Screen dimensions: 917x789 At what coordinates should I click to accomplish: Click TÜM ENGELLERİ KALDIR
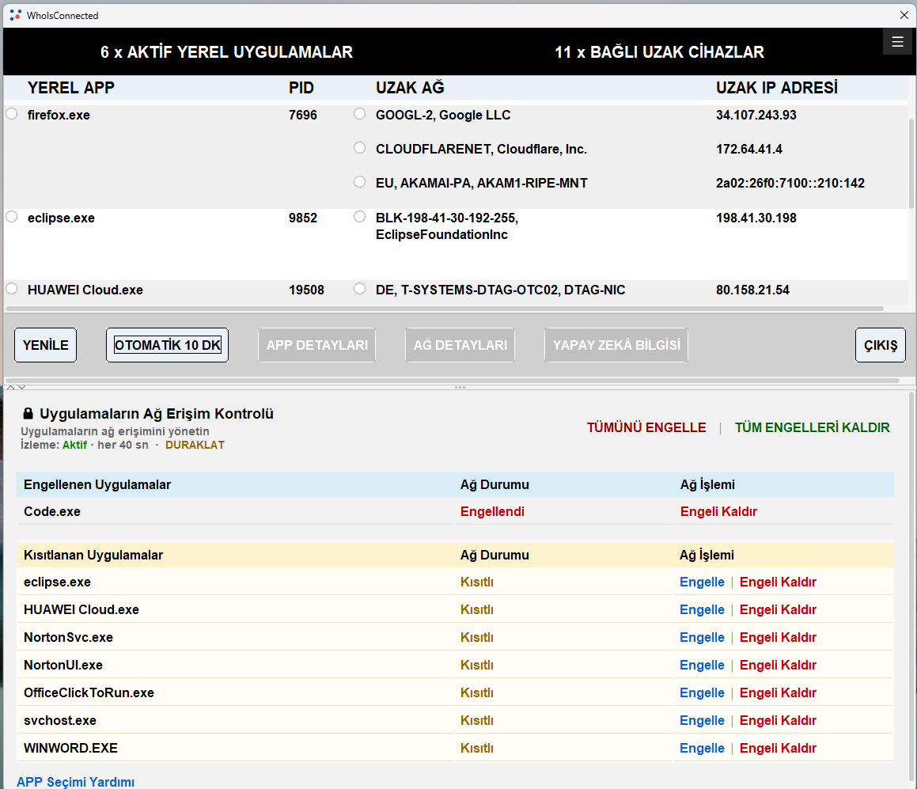(x=813, y=427)
